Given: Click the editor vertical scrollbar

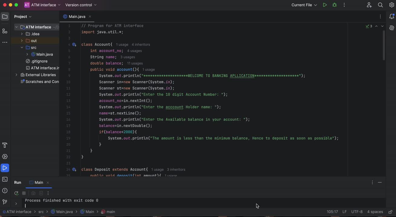Looking at the screenshot, I should pos(384,45).
